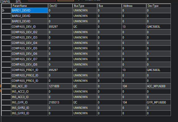Click I2C bus type in COMPASS_PRIO1_ID row
This screenshot has width=178, height=122.
click(x=85, y=70)
